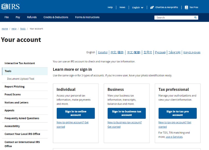209x150 pixels.
Task: Go to Tools breadcrumb
Action: coord(23,29)
